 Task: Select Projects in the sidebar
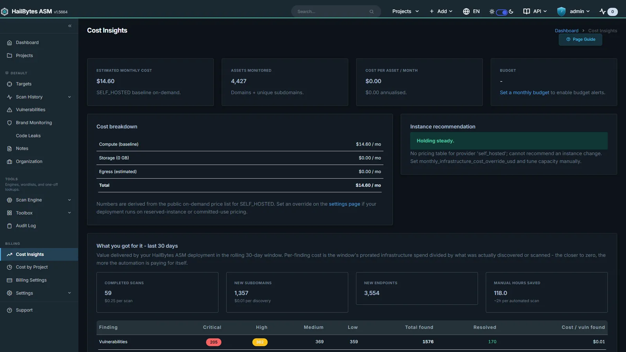(x=39, y=56)
